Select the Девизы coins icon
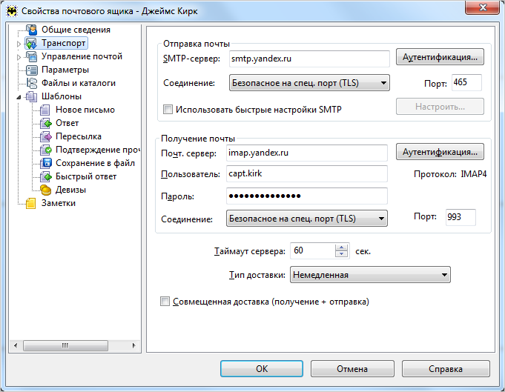 [45, 190]
